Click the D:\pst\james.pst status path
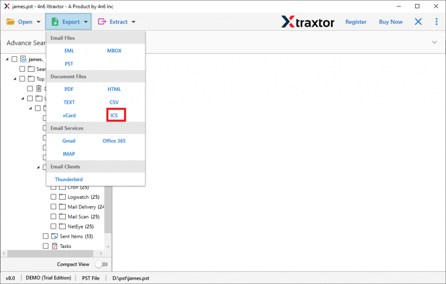446x284 pixels. [131, 278]
